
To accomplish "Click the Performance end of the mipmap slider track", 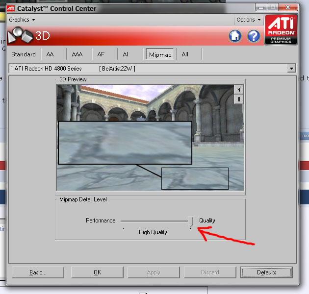I will pyautogui.click(x=123, y=221).
